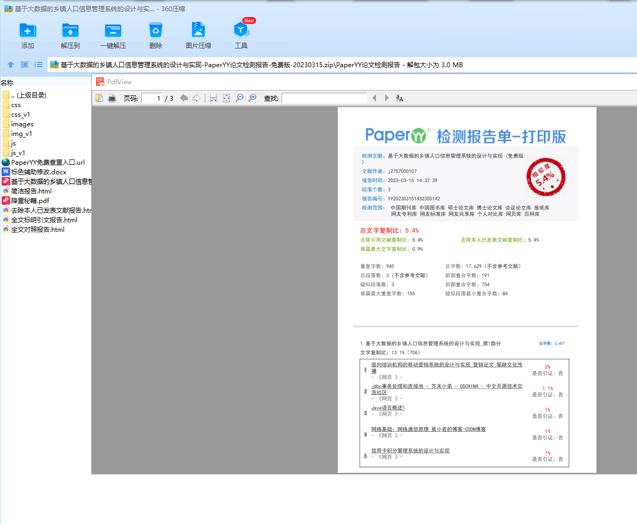The height and width of the screenshot is (524, 637).
Task: Click the PdfView title icon
Action: point(100,82)
